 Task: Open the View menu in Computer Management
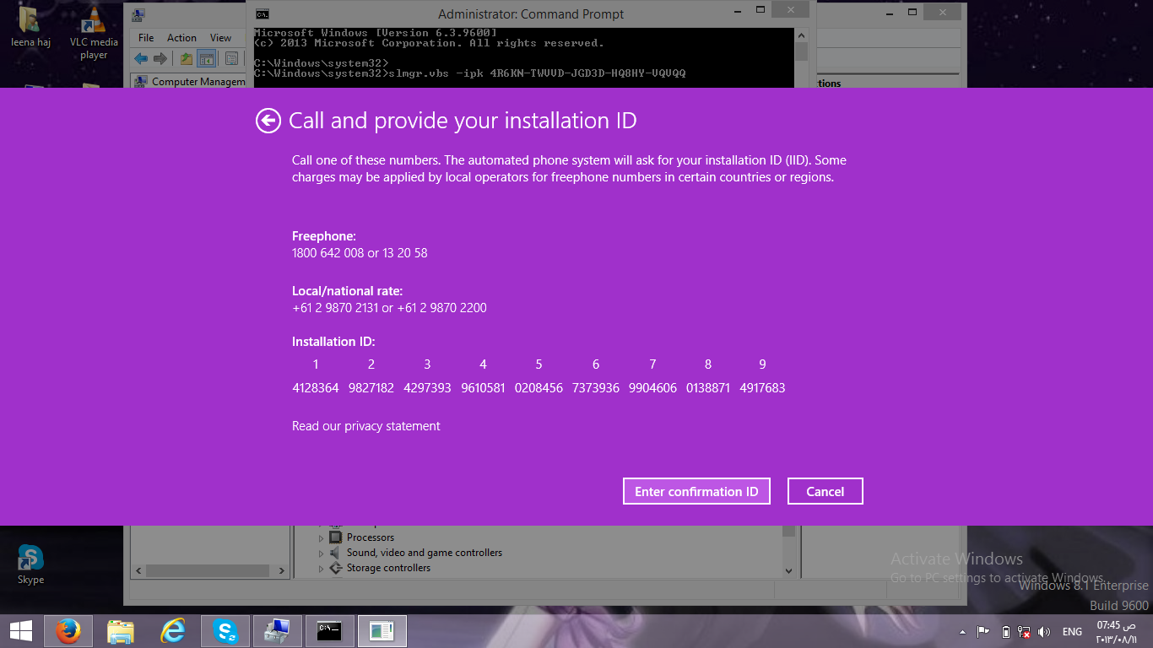pos(221,38)
